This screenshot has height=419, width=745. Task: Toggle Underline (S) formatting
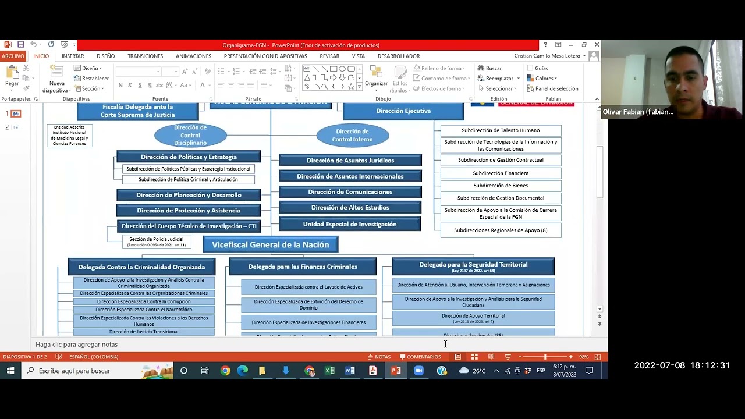pyautogui.click(x=140, y=85)
